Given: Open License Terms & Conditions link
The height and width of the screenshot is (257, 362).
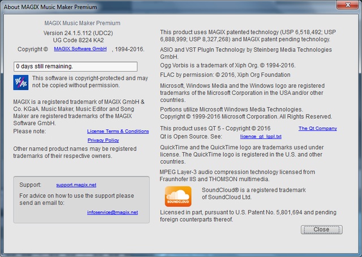Looking at the screenshot, I should click(118, 131).
